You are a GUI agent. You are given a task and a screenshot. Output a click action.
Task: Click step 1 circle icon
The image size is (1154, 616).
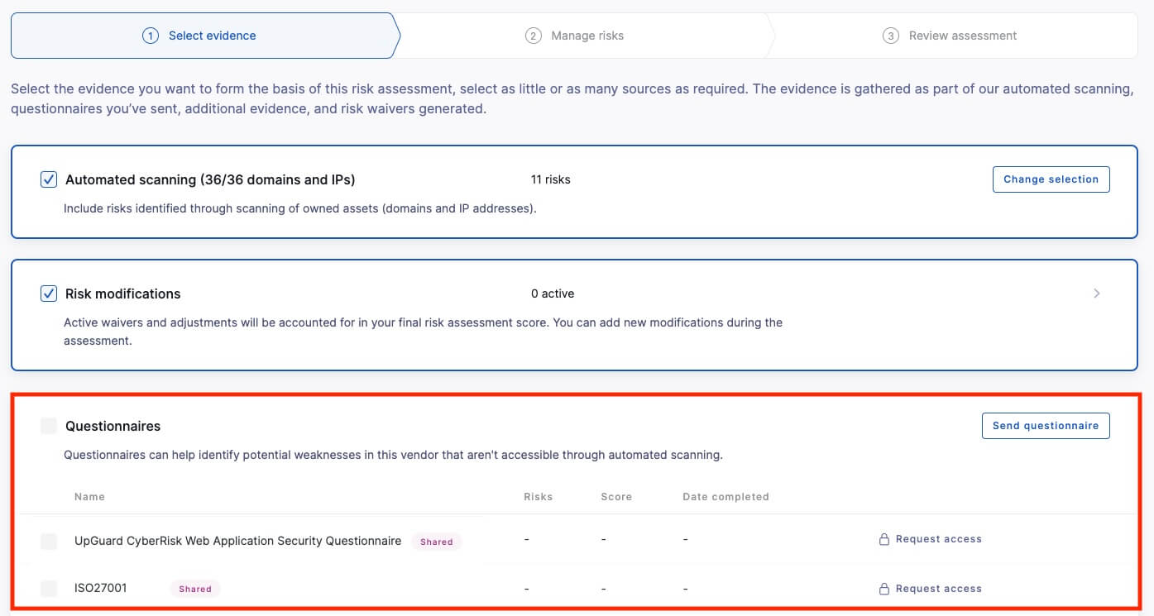tap(150, 36)
